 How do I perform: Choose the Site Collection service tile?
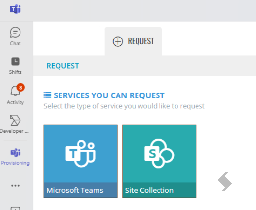pyautogui.click(x=159, y=162)
